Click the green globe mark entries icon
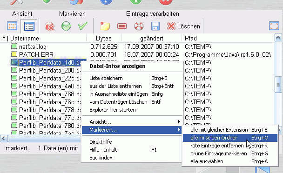The image size is (283, 173). tap(66, 27)
